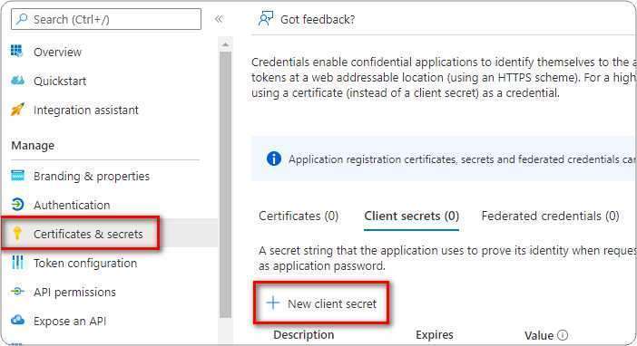
Task: Switch to the Certificates (0) tab
Action: tap(299, 216)
